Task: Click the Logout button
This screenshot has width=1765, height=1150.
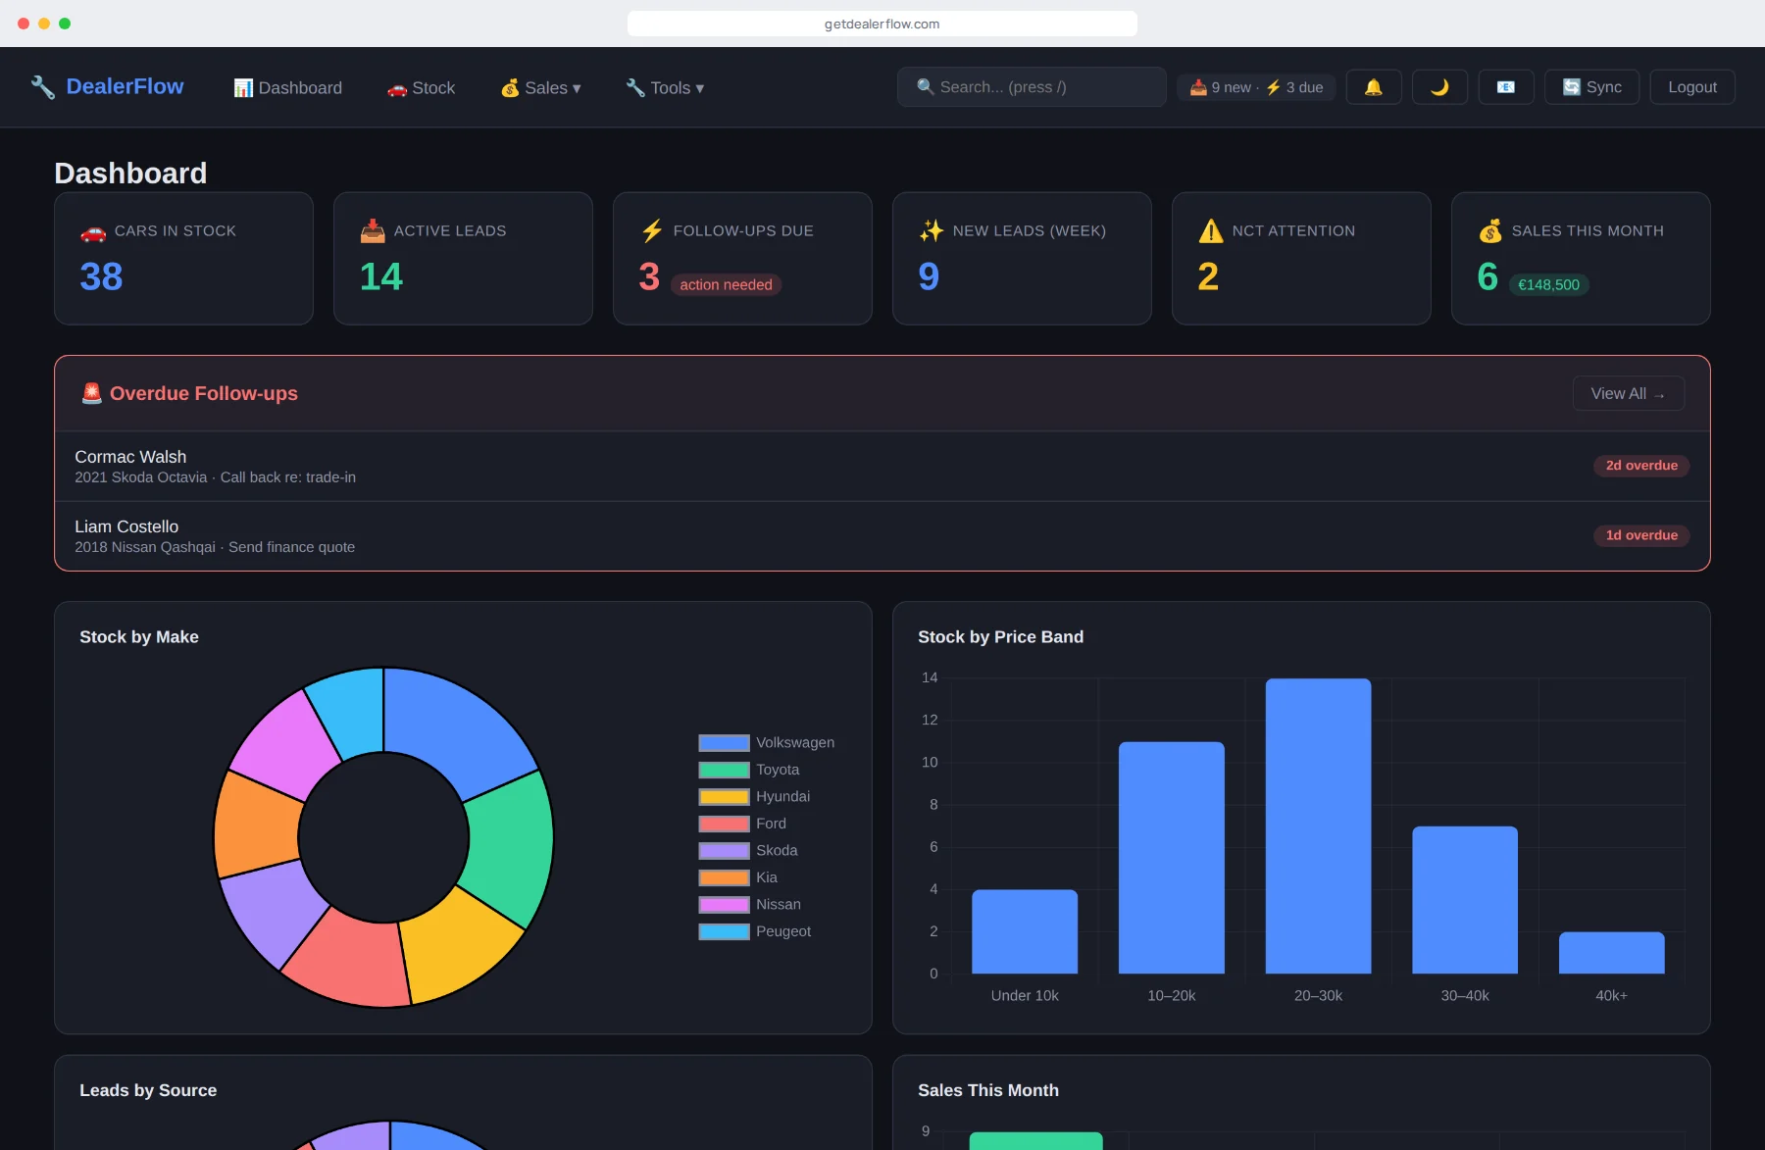Action: point(1692,87)
